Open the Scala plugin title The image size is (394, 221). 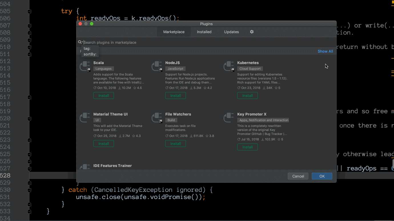coord(98,63)
